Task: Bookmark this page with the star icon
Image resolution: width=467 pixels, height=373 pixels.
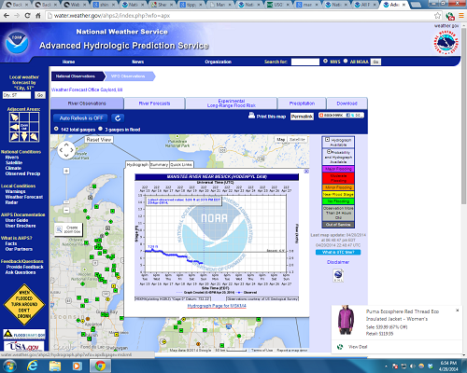Action: (437, 16)
